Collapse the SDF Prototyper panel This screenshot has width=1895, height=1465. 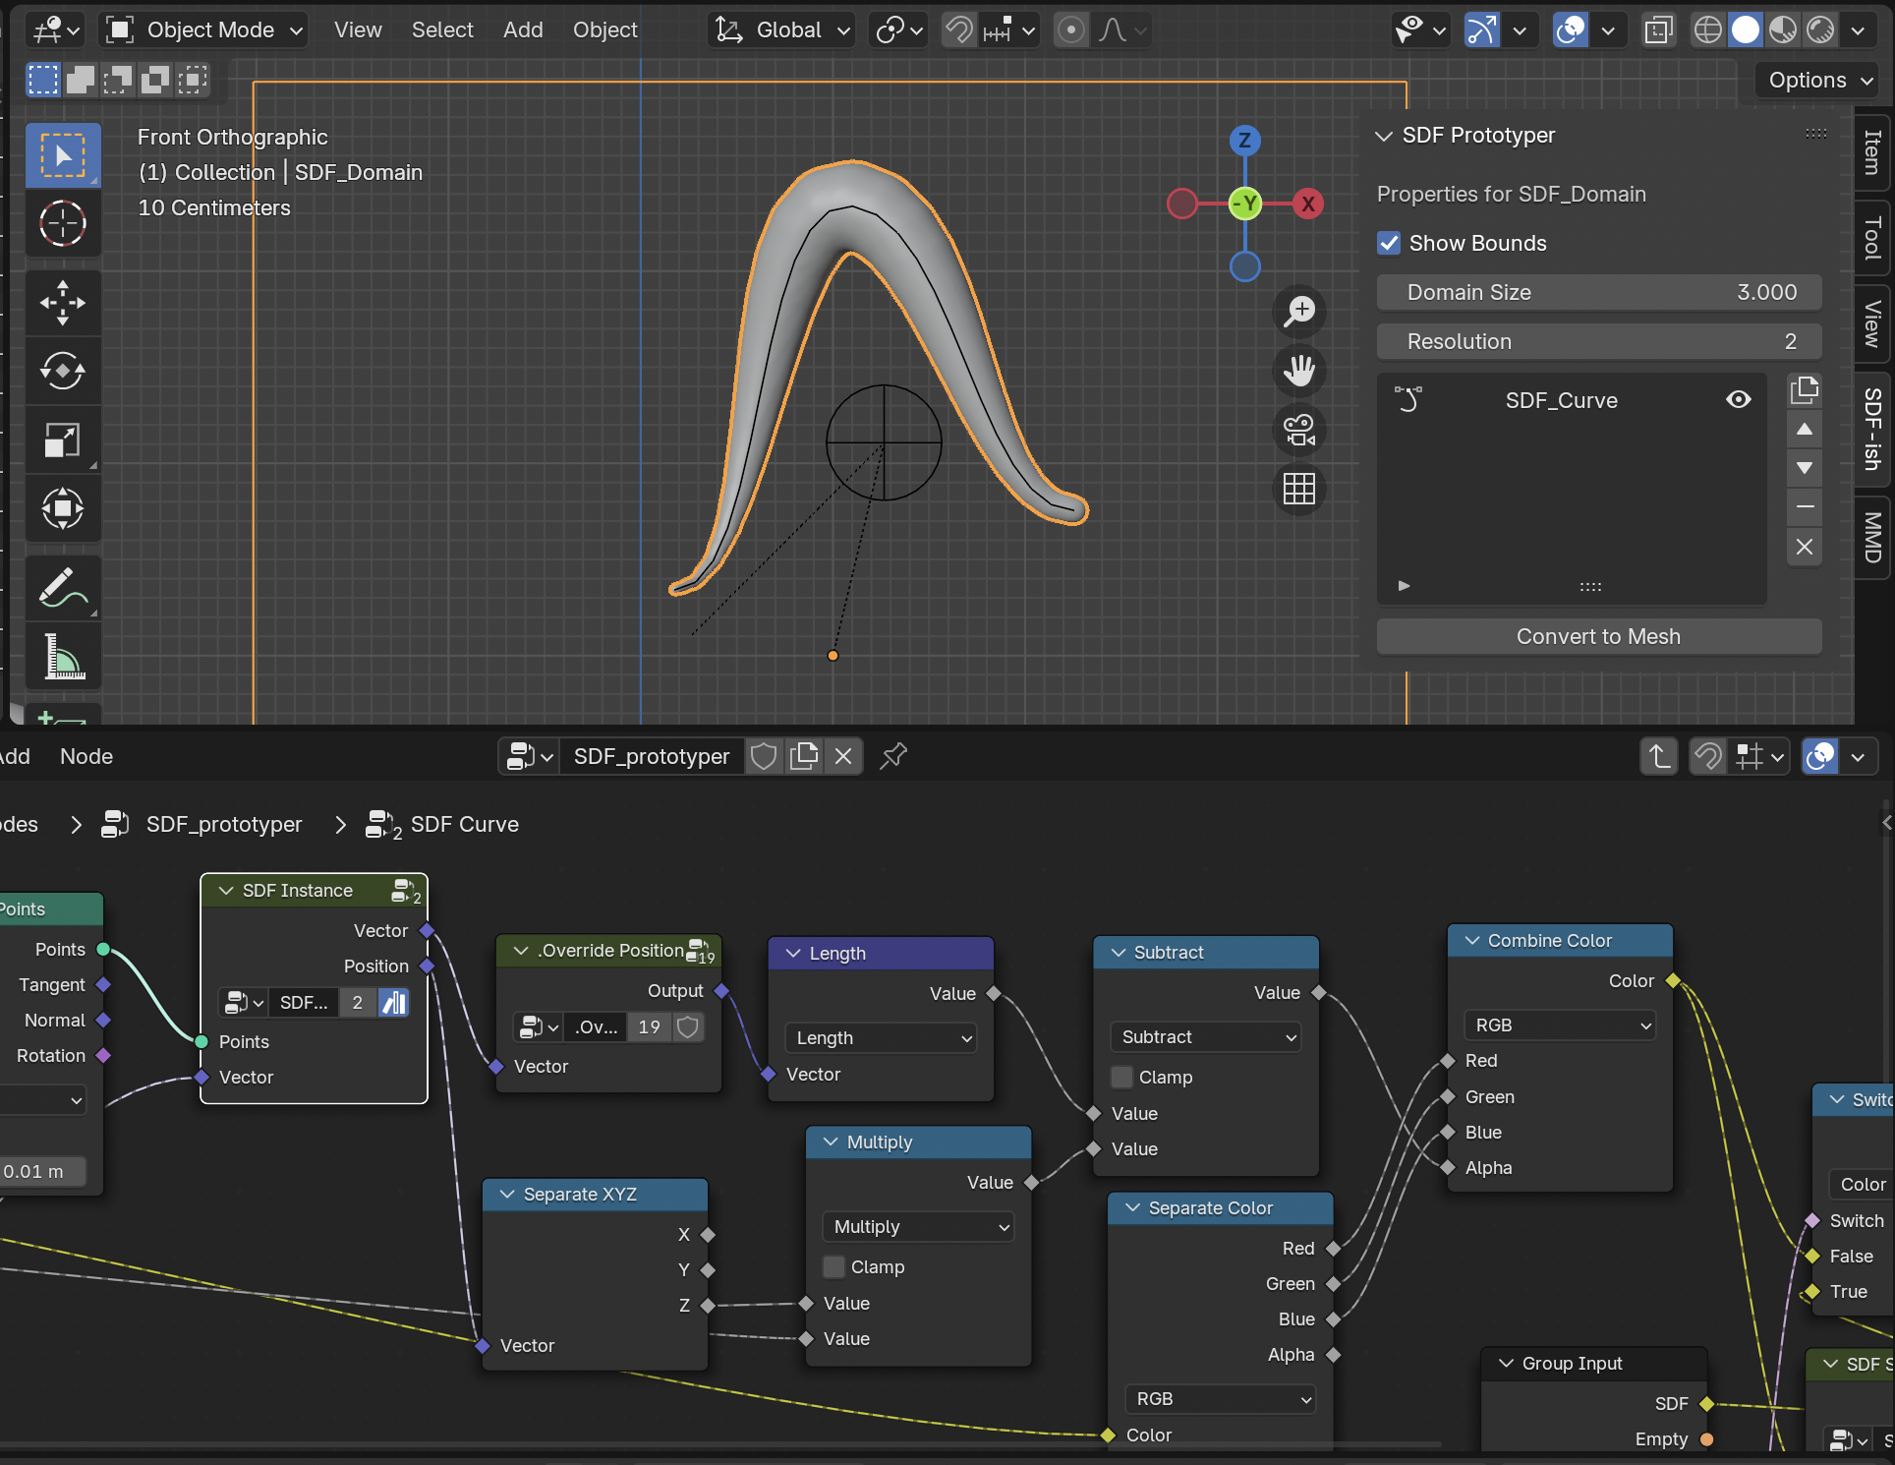click(x=1384, y=136)
